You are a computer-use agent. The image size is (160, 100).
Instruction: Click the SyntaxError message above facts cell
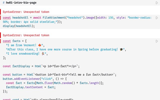(x=26, y=35)
